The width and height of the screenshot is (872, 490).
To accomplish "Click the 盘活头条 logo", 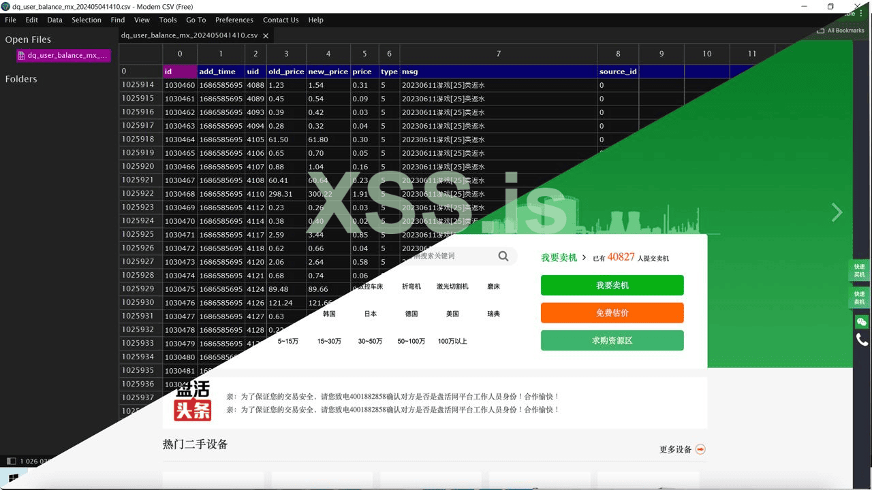I will (x=193, y=402).
